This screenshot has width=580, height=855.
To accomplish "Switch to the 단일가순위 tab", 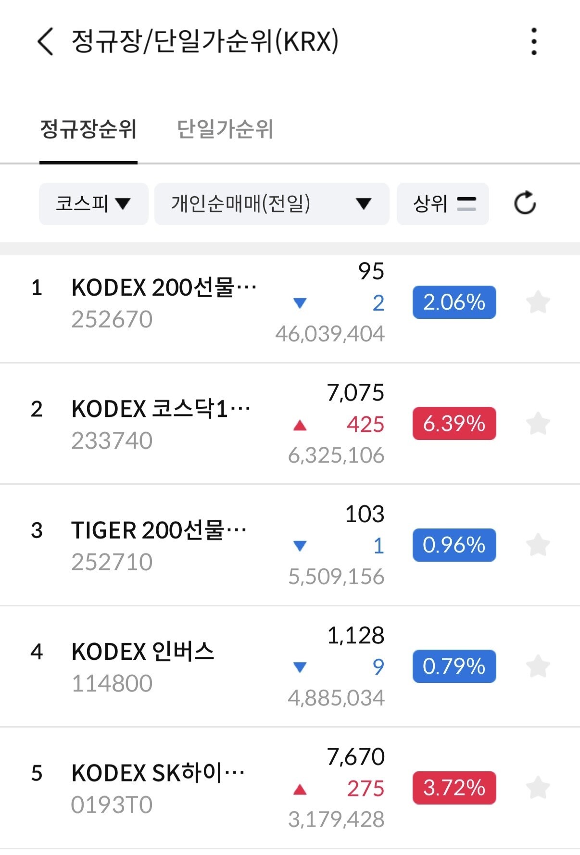I will point(225,130).
